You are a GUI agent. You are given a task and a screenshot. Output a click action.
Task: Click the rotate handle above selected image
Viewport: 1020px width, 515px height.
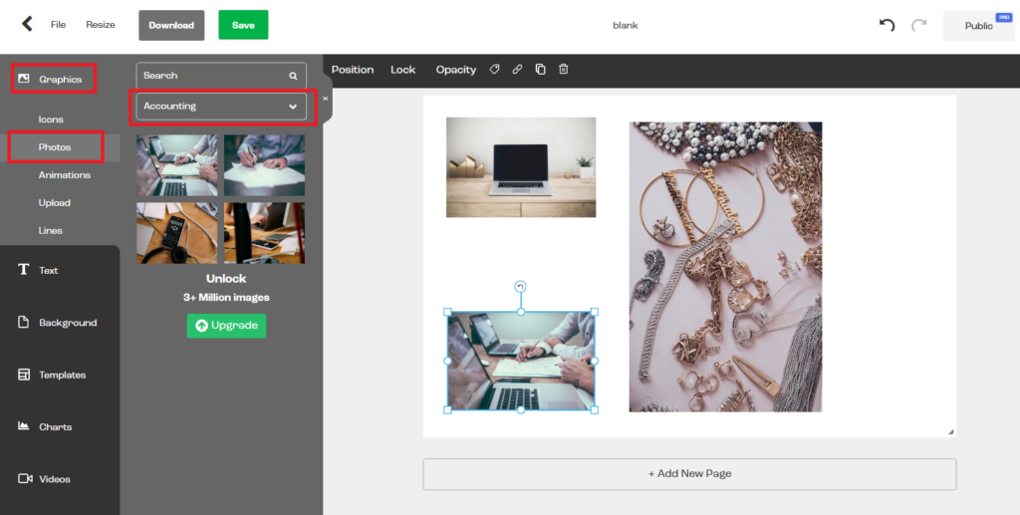click(x=520, y=286)
